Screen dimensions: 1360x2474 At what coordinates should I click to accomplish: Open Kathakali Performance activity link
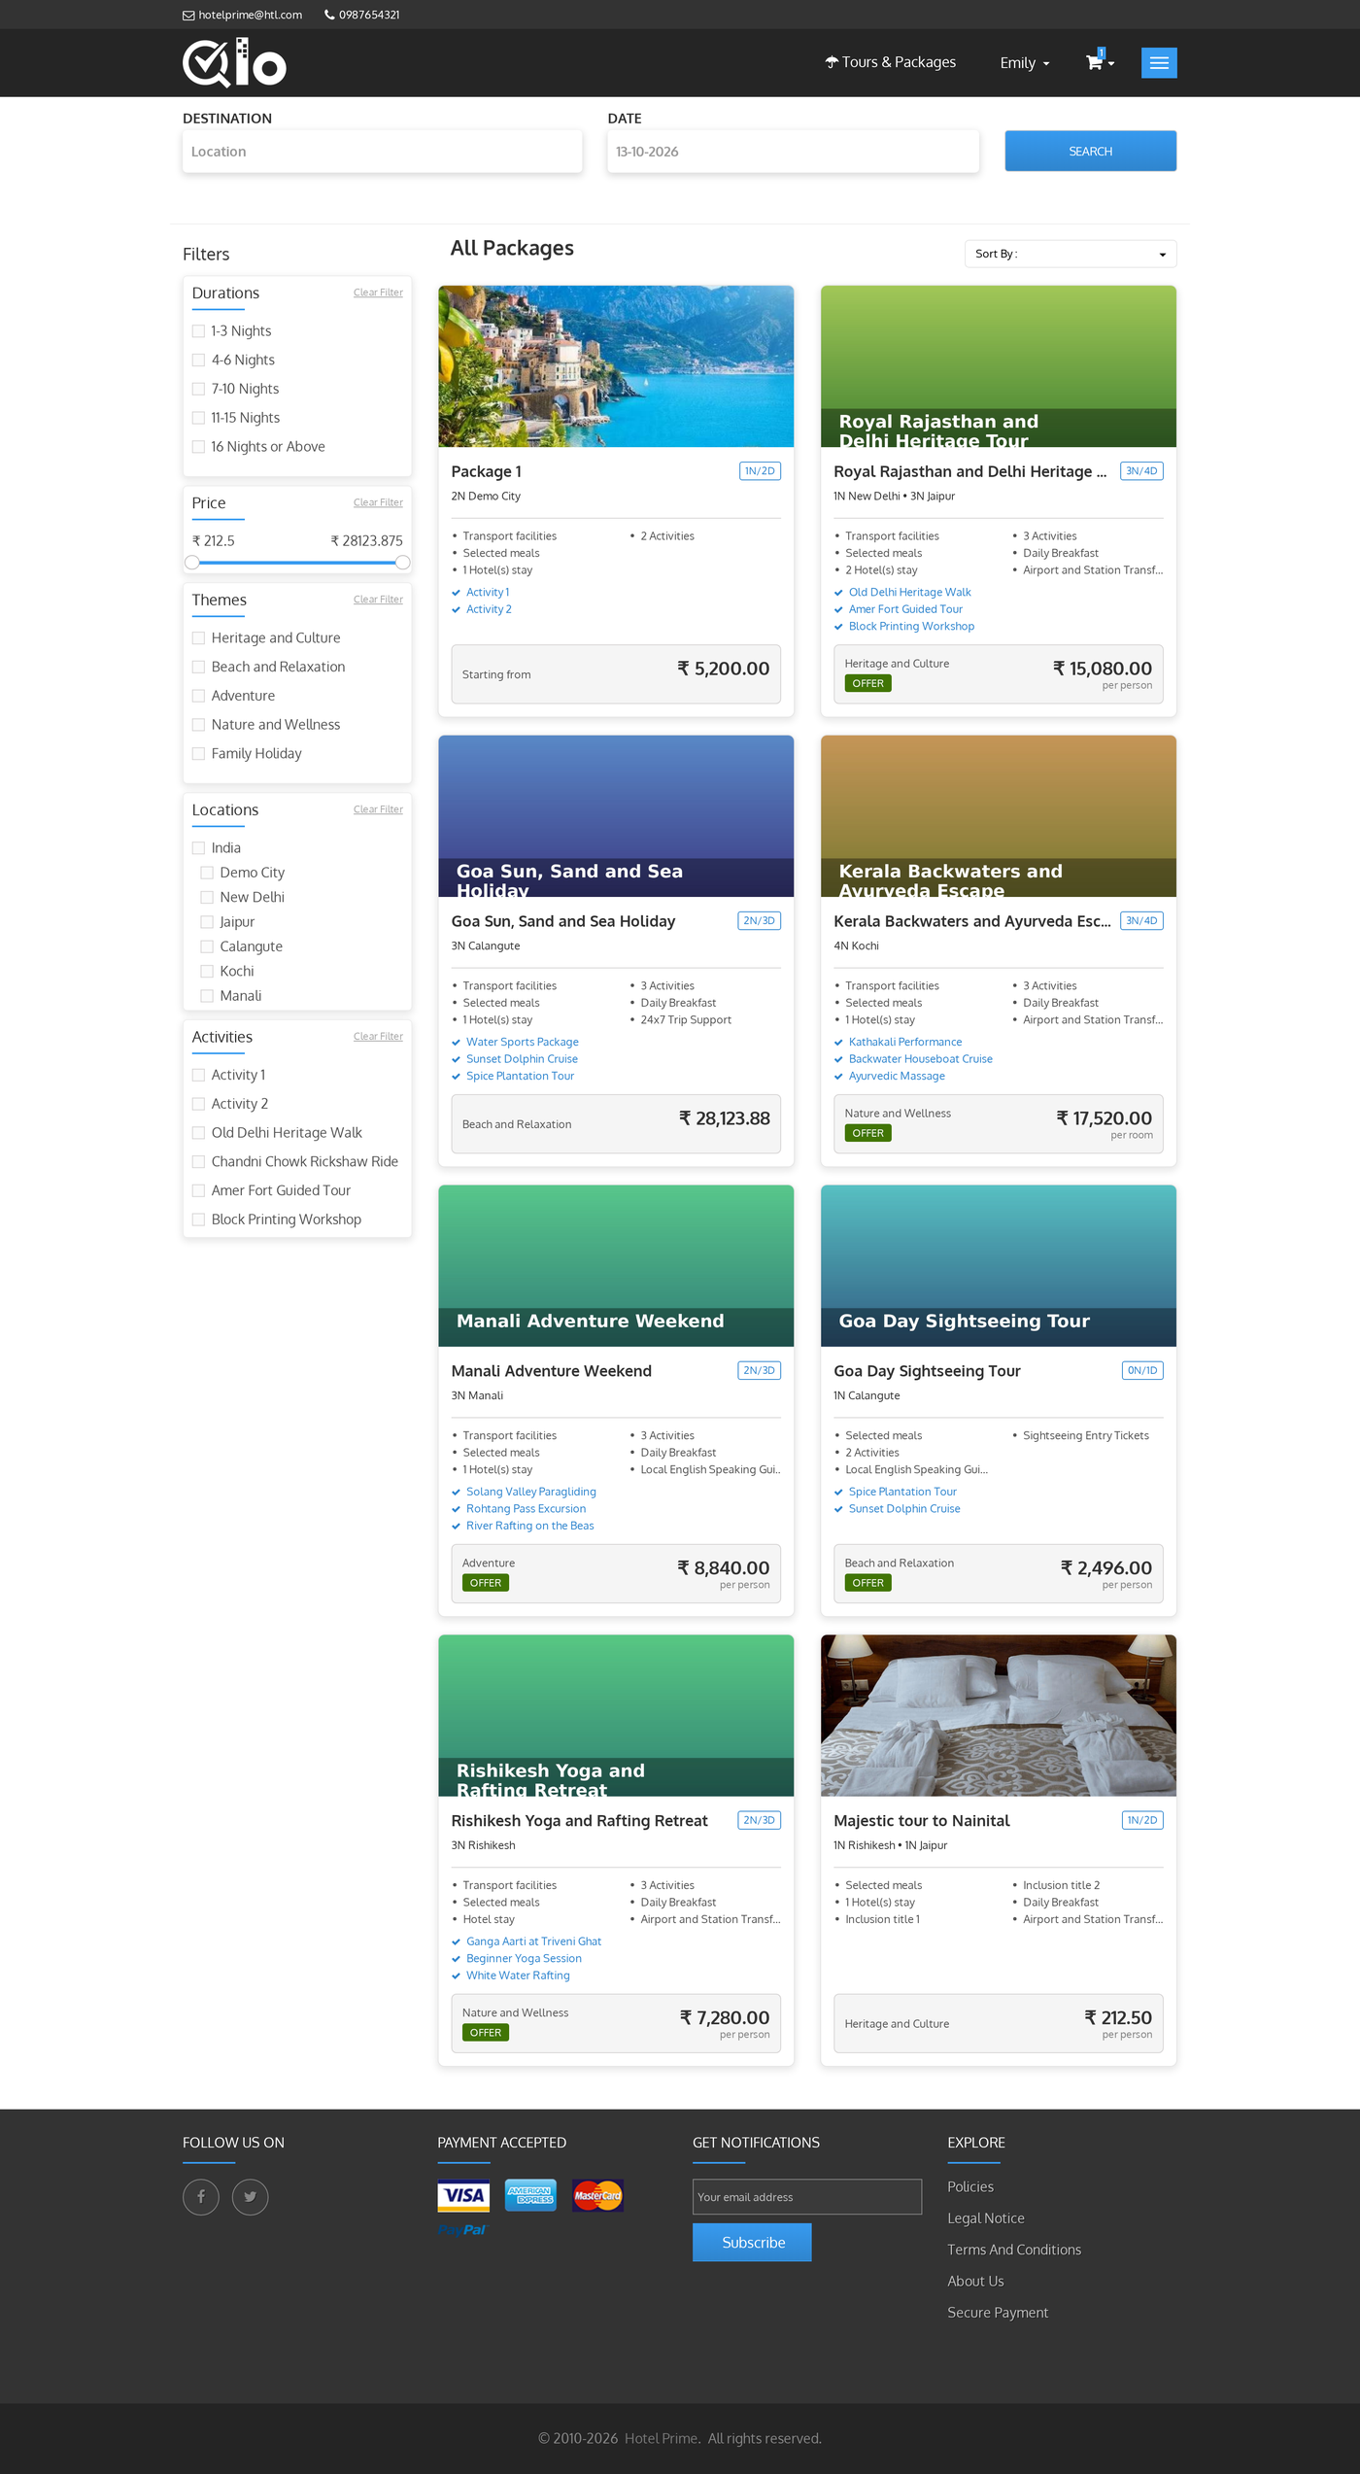905,1042
